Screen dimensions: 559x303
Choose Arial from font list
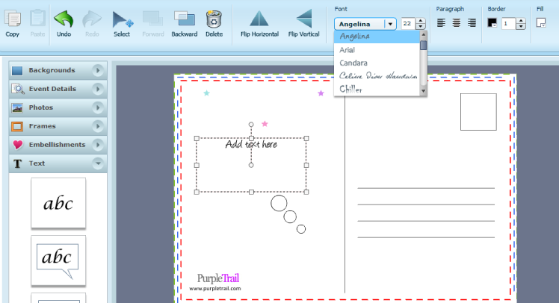[x=377, y=50]
